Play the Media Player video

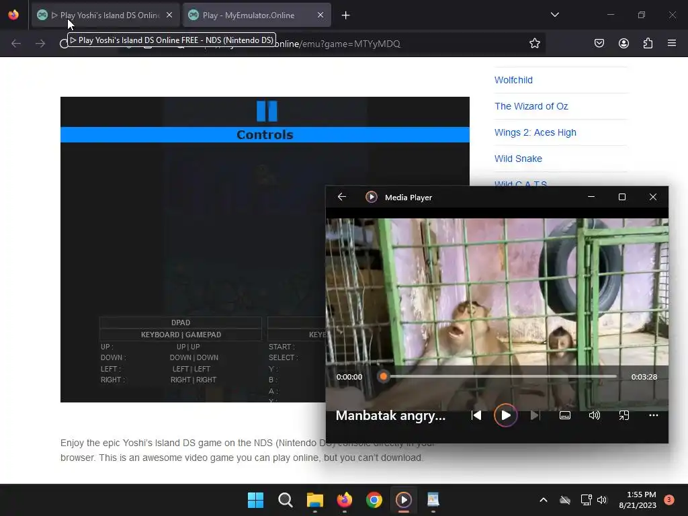[x=505, y=415]
